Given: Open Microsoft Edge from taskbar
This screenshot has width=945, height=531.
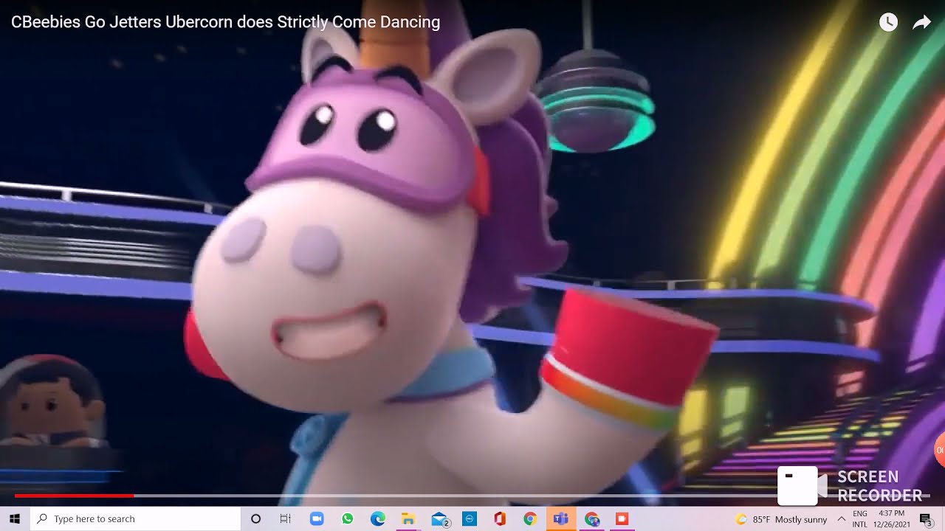Looking at the screenshot, I should pos(378,519).
